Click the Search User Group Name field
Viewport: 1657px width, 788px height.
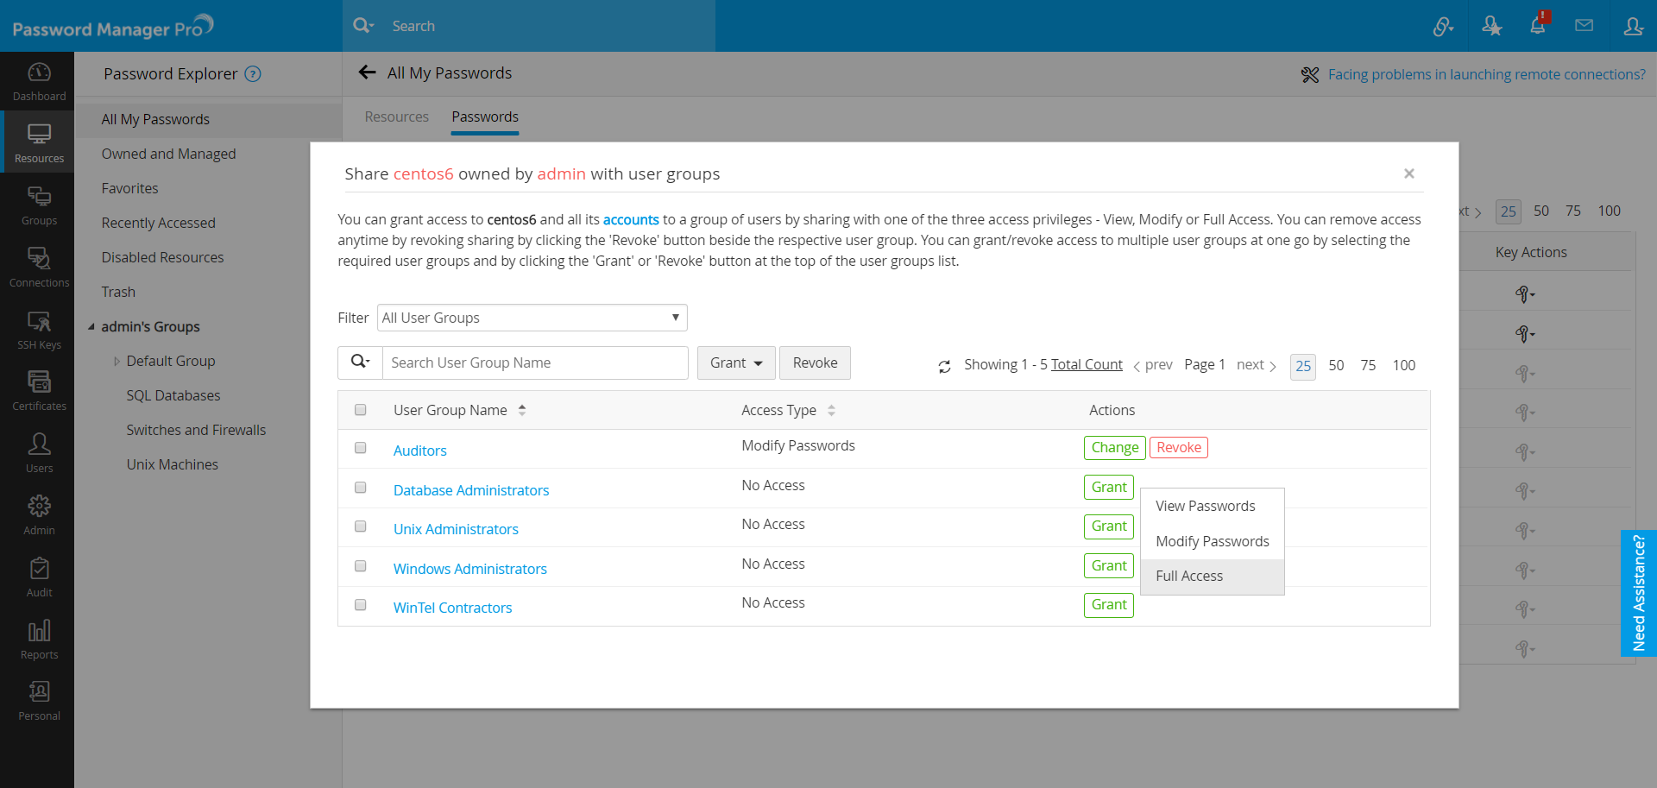click(x=535, y=362)
